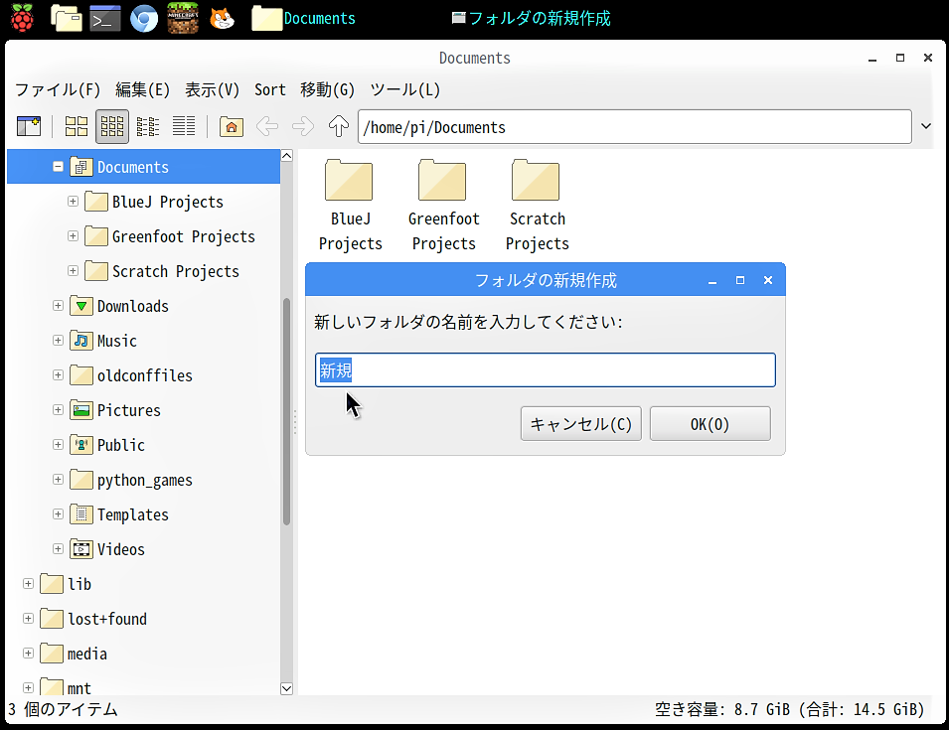Click the new folder name input
949x730 pixels.
(546, 370)
